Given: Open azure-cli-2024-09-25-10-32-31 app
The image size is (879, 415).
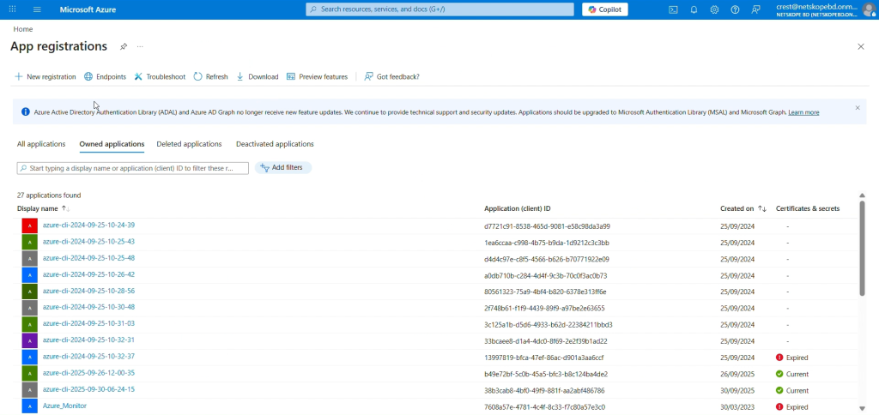Looking at the screenshot, I should pos(88,340).
